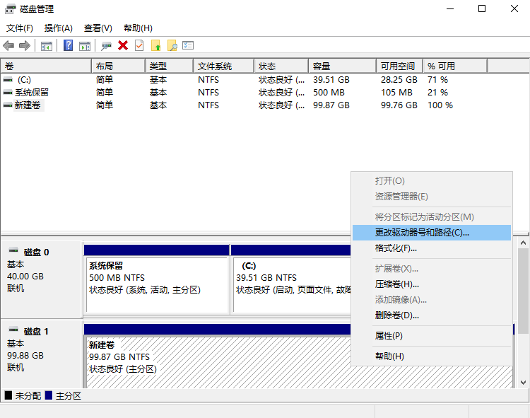Image resolution: width=530 pixels, height=418 pixels.
Task: Click the forward arrow toolbar icon
Action: (x=25, y=45)
